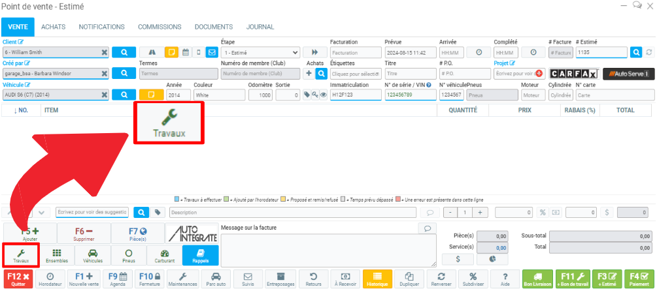Screen dimensions: 657x291
Task: Open the Agenda with F9
Action: [x=117, y=279]
